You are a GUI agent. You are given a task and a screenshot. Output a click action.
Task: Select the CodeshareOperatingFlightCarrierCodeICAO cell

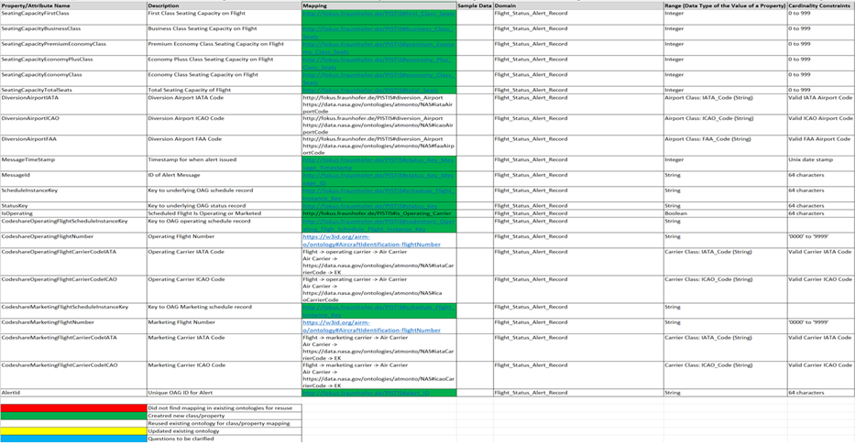(x=73, y=289)
